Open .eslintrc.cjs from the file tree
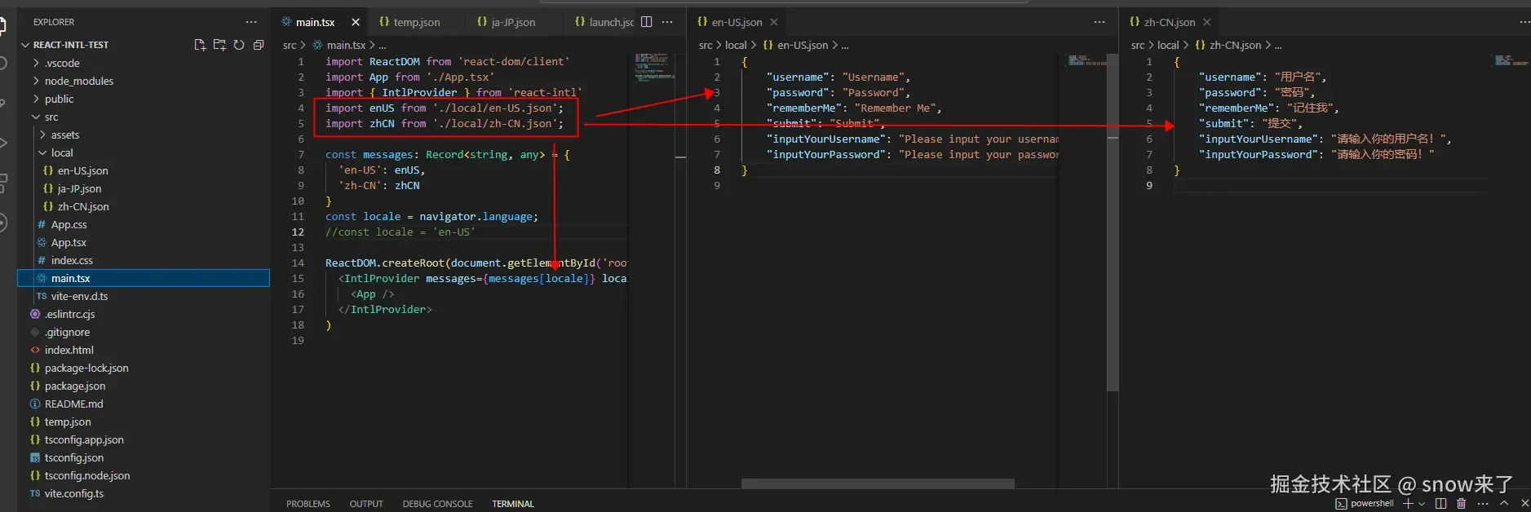The width and height of the screenshot is (1531, 512). tap(144, 314)
